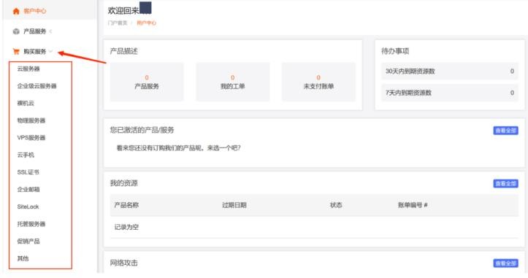Click the 用户中心 breadcrumb link

(x=147, y=23)
